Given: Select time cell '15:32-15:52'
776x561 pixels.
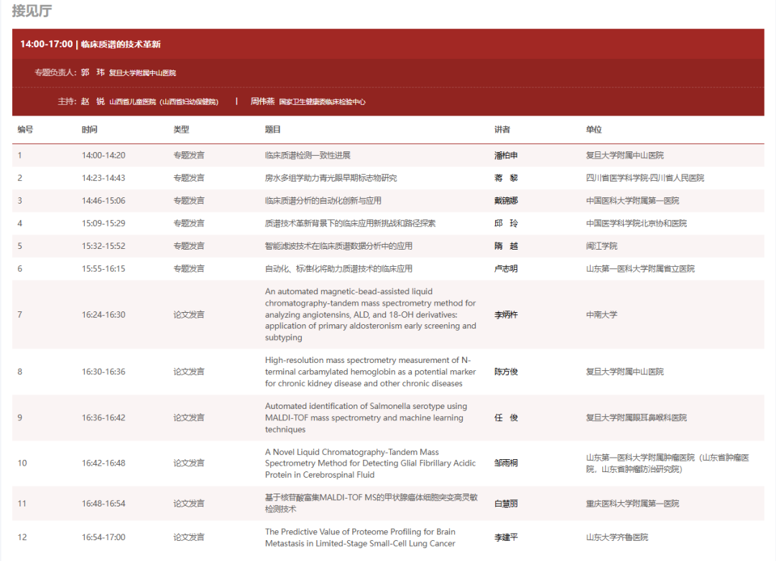Looking at the screenshot, I should tap(103, 246).
